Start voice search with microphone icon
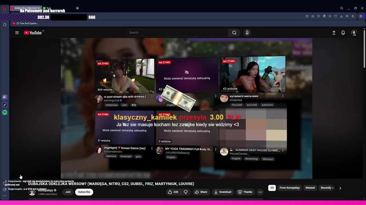 (247, 32)
